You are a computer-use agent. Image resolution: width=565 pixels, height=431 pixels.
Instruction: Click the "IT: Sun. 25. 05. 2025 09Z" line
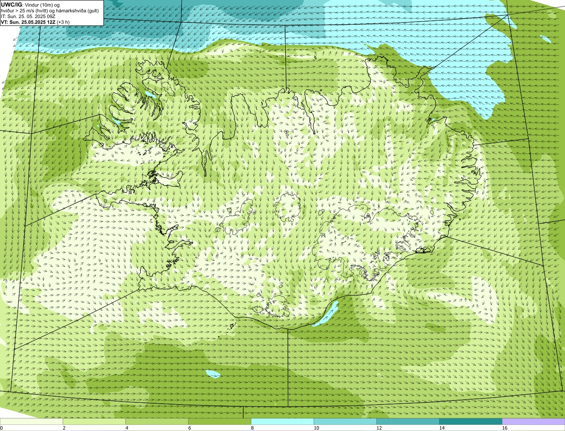click(28, 16)
